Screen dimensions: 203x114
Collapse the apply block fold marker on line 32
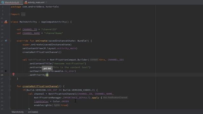(10, 98)
